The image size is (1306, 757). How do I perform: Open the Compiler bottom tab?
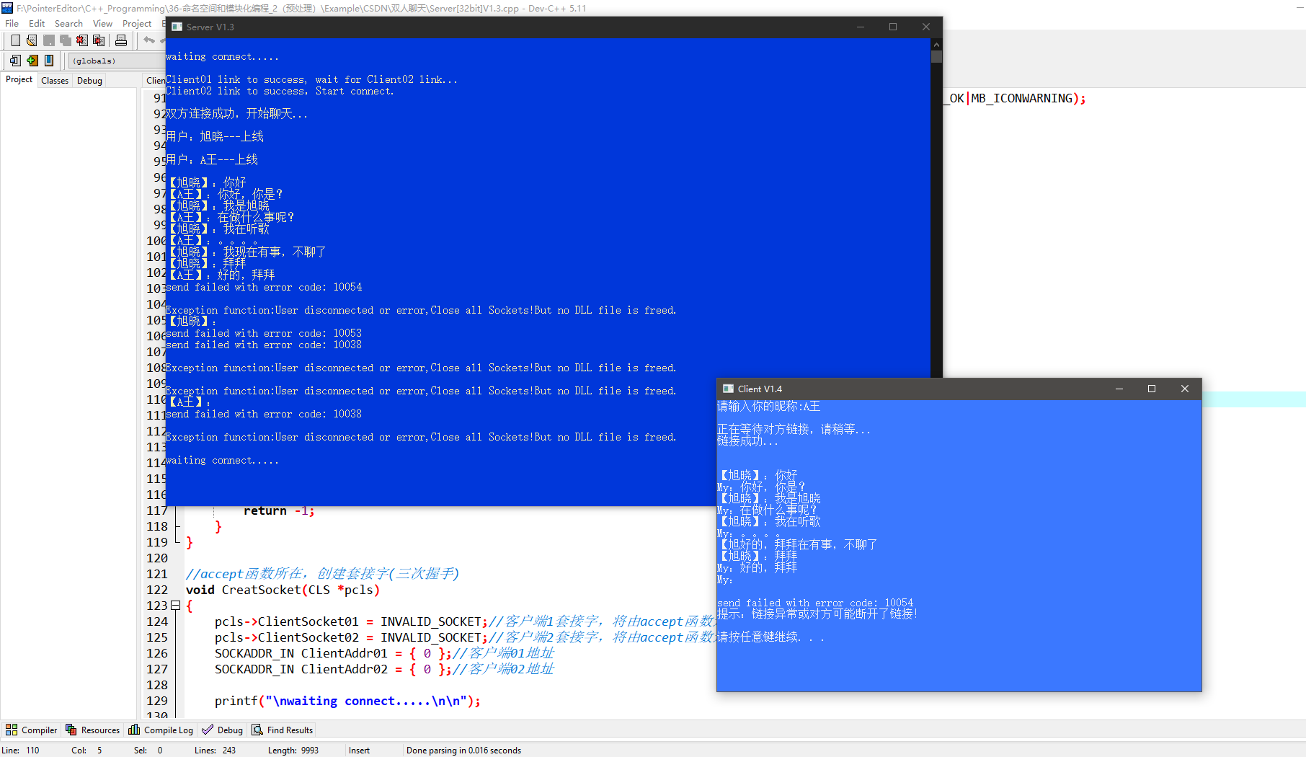coord(32,730)
